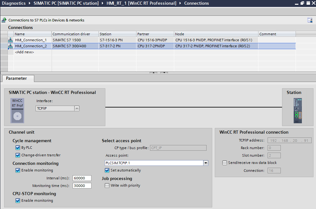Click the Monitoring time (ms) field showing 30000
Viewport: 316px width, 209px height.
82,186
